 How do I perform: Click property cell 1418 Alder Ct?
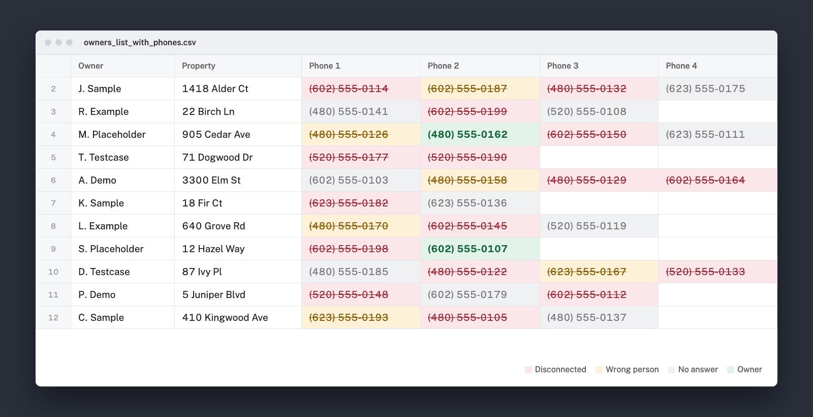click(238, 88)
